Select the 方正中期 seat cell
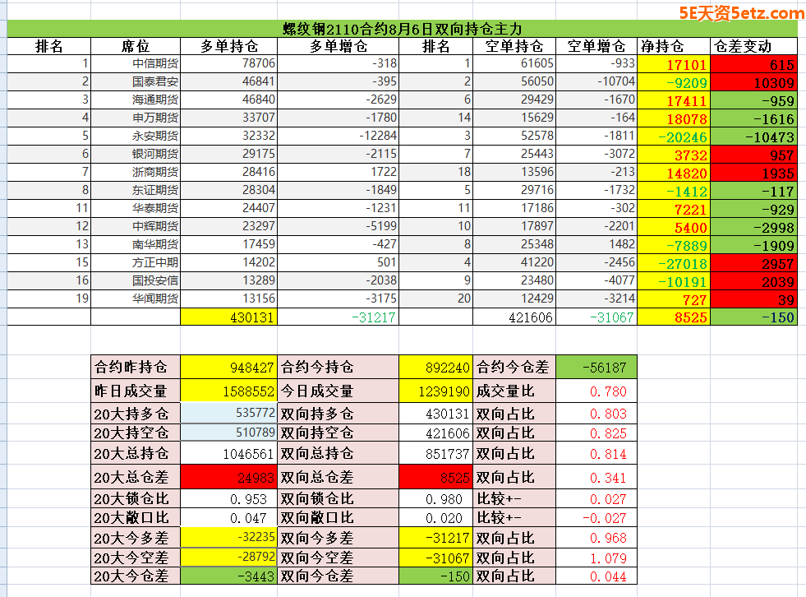Viewport: 806px width, 597px height. pos(136,262)
